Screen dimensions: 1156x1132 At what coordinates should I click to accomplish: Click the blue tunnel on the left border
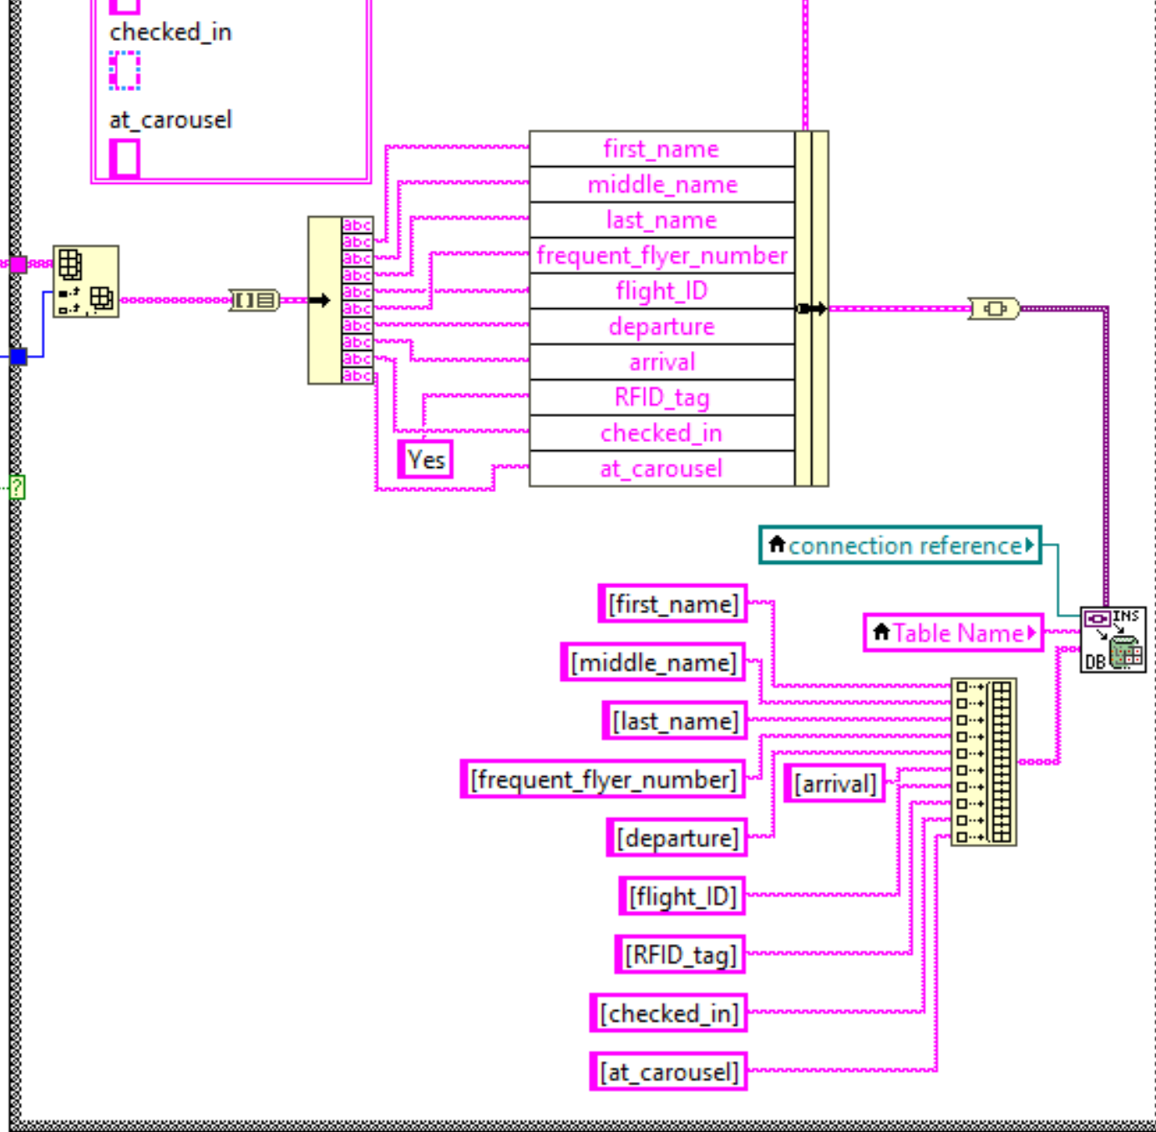point(18,357)
